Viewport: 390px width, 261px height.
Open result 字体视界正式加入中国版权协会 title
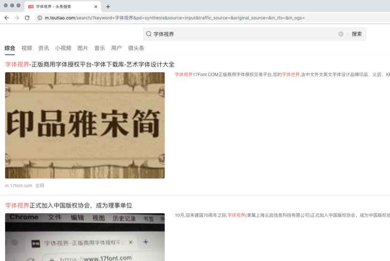point(69,206)
